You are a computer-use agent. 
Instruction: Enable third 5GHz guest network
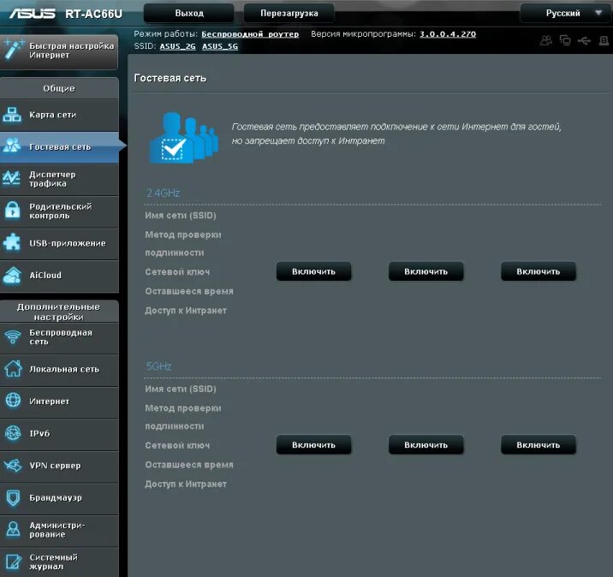pyautogui.click(x=538, y=445)
